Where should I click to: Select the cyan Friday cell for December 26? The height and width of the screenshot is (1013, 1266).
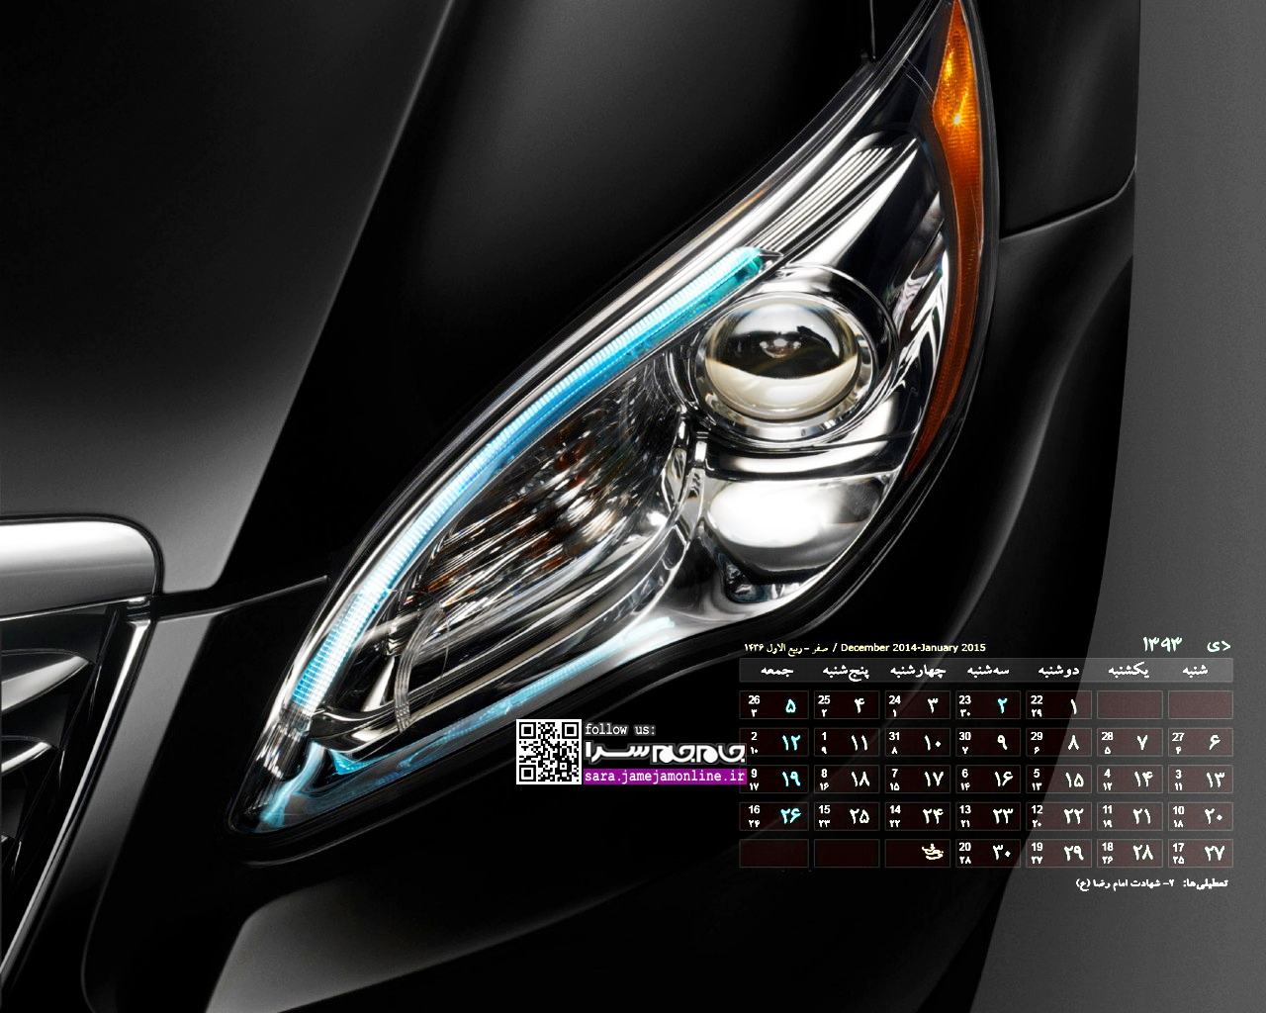[x=777, y=705]
